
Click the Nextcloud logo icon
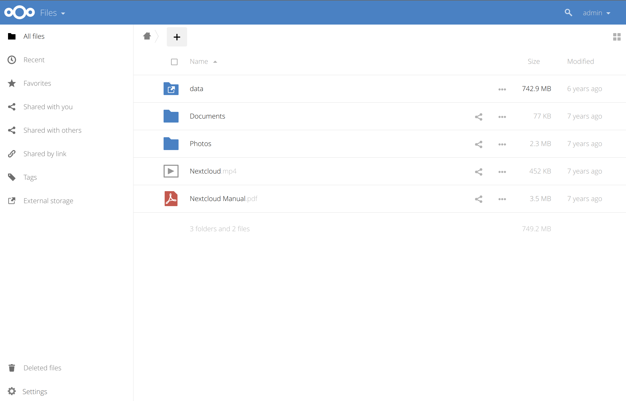[x=20, y=13]
